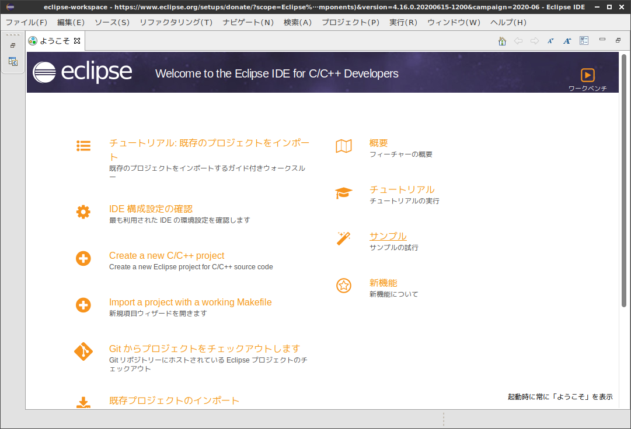Click Import a project with a working Makefile
The image size is (631, 429).
click(190, 302)
